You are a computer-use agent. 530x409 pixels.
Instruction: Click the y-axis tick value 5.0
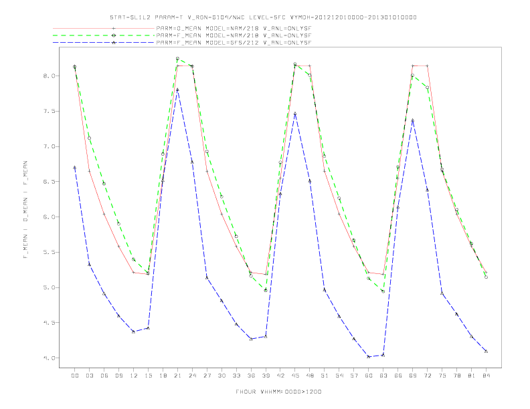pyautogui.click(x=49, y=287)
